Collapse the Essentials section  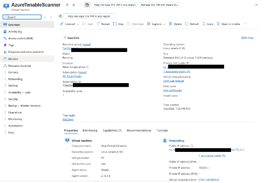point(71,38)
